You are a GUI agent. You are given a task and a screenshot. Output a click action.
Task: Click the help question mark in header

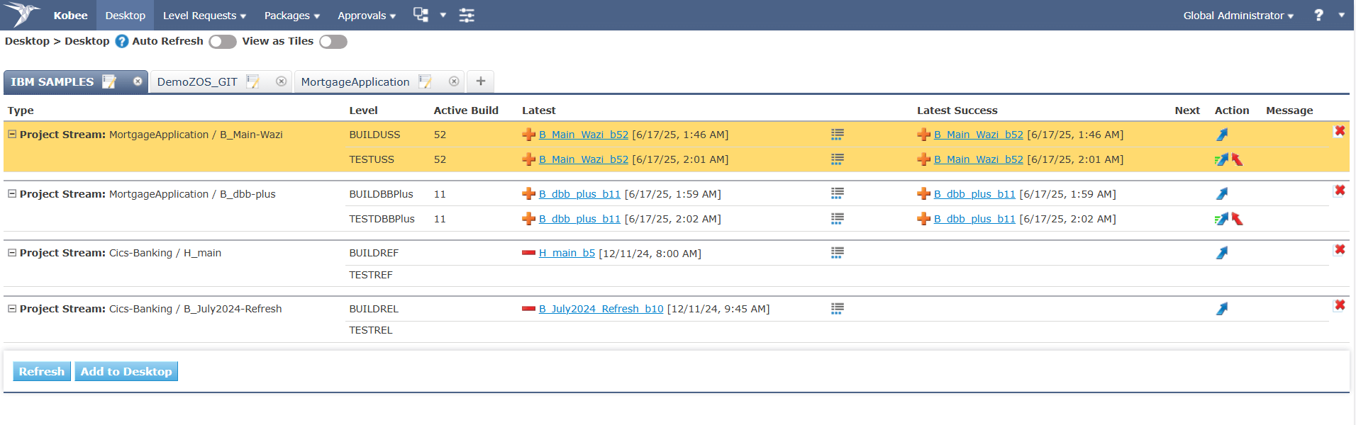pyautogui.click(x=1318, y=15)
